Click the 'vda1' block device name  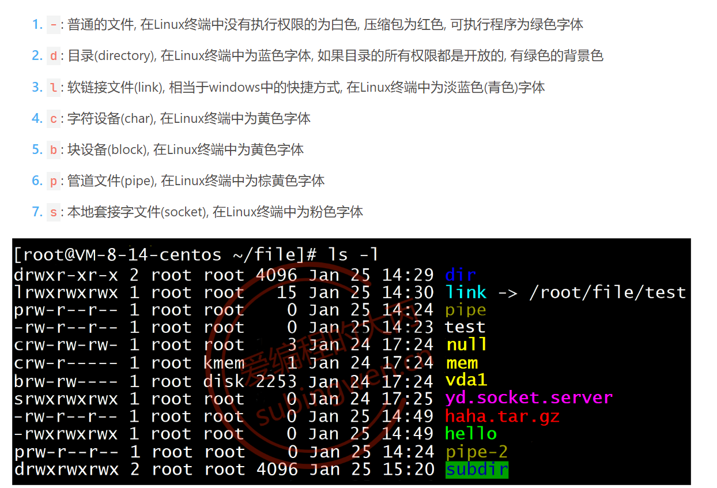click(x=466, y=381)
